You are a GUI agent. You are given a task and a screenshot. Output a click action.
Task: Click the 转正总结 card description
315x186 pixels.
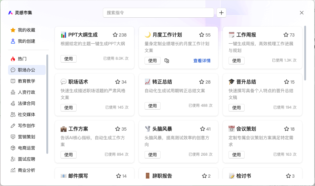[175, 91]
